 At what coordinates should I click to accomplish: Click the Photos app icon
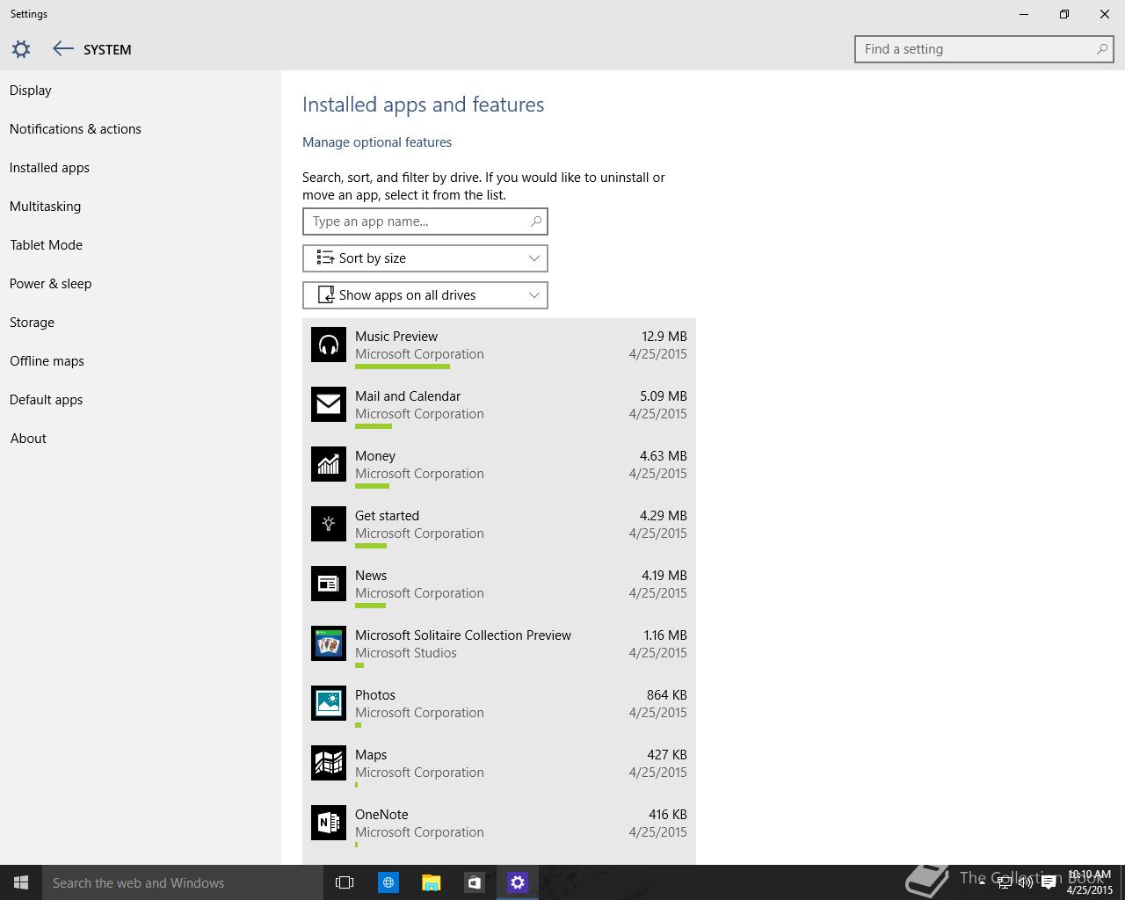(x=329, y=703)
